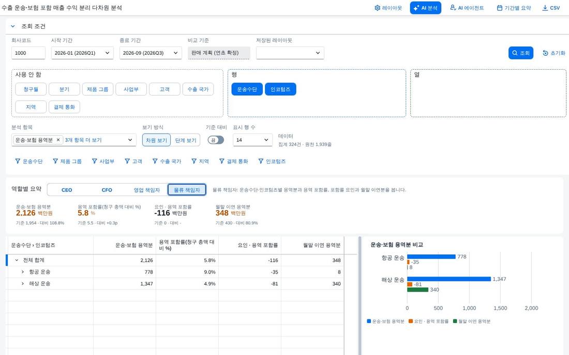This screenshot has width=569, height=355.
Task: Remove 운송·보험 용역분 tag with x
Action: tap(58, 140)
